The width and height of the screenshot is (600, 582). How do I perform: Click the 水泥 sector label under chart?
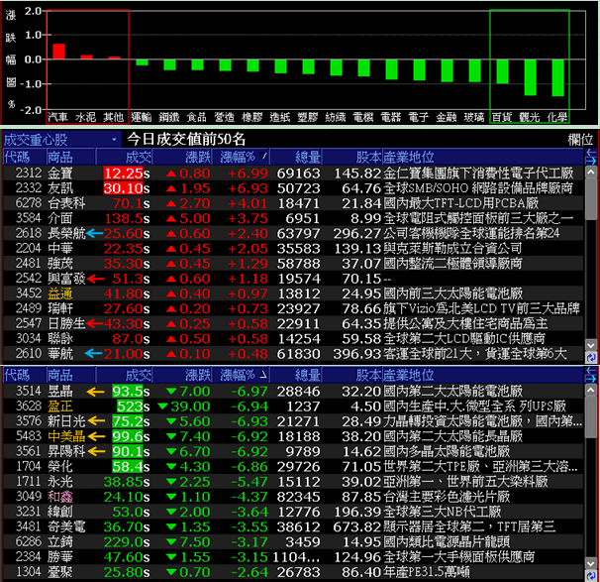click(x=85, y=117)
